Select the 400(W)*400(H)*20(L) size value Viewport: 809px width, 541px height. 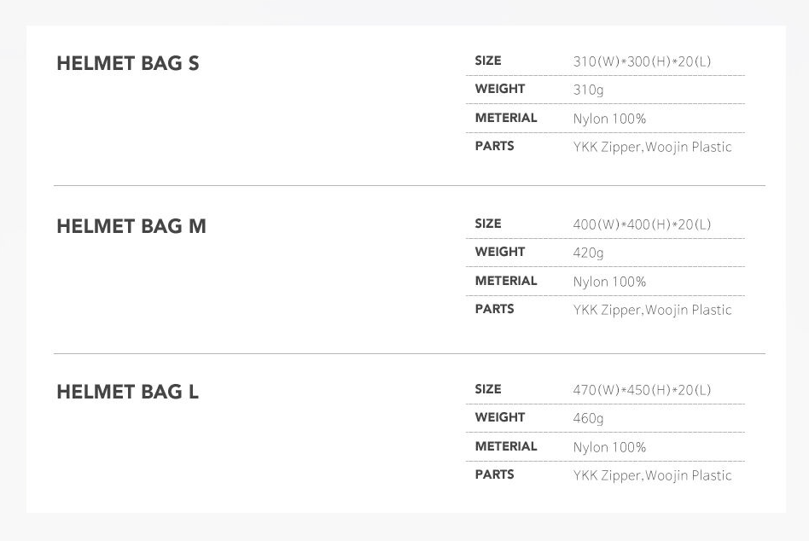click(642, 224)
